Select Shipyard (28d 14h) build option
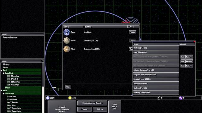 pyautogui.click(x=156, y=83)
